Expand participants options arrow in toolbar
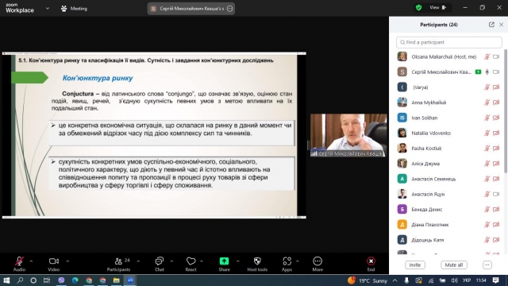 click(138, 261)
